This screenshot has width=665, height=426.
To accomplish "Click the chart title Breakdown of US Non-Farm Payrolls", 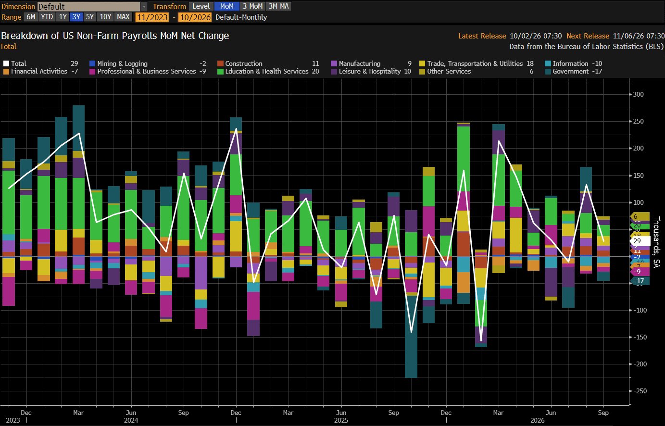I will (x=115, y=36).
